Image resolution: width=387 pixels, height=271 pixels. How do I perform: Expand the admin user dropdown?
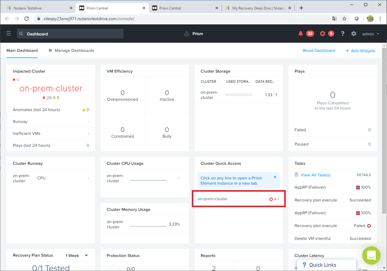point(371,34)
